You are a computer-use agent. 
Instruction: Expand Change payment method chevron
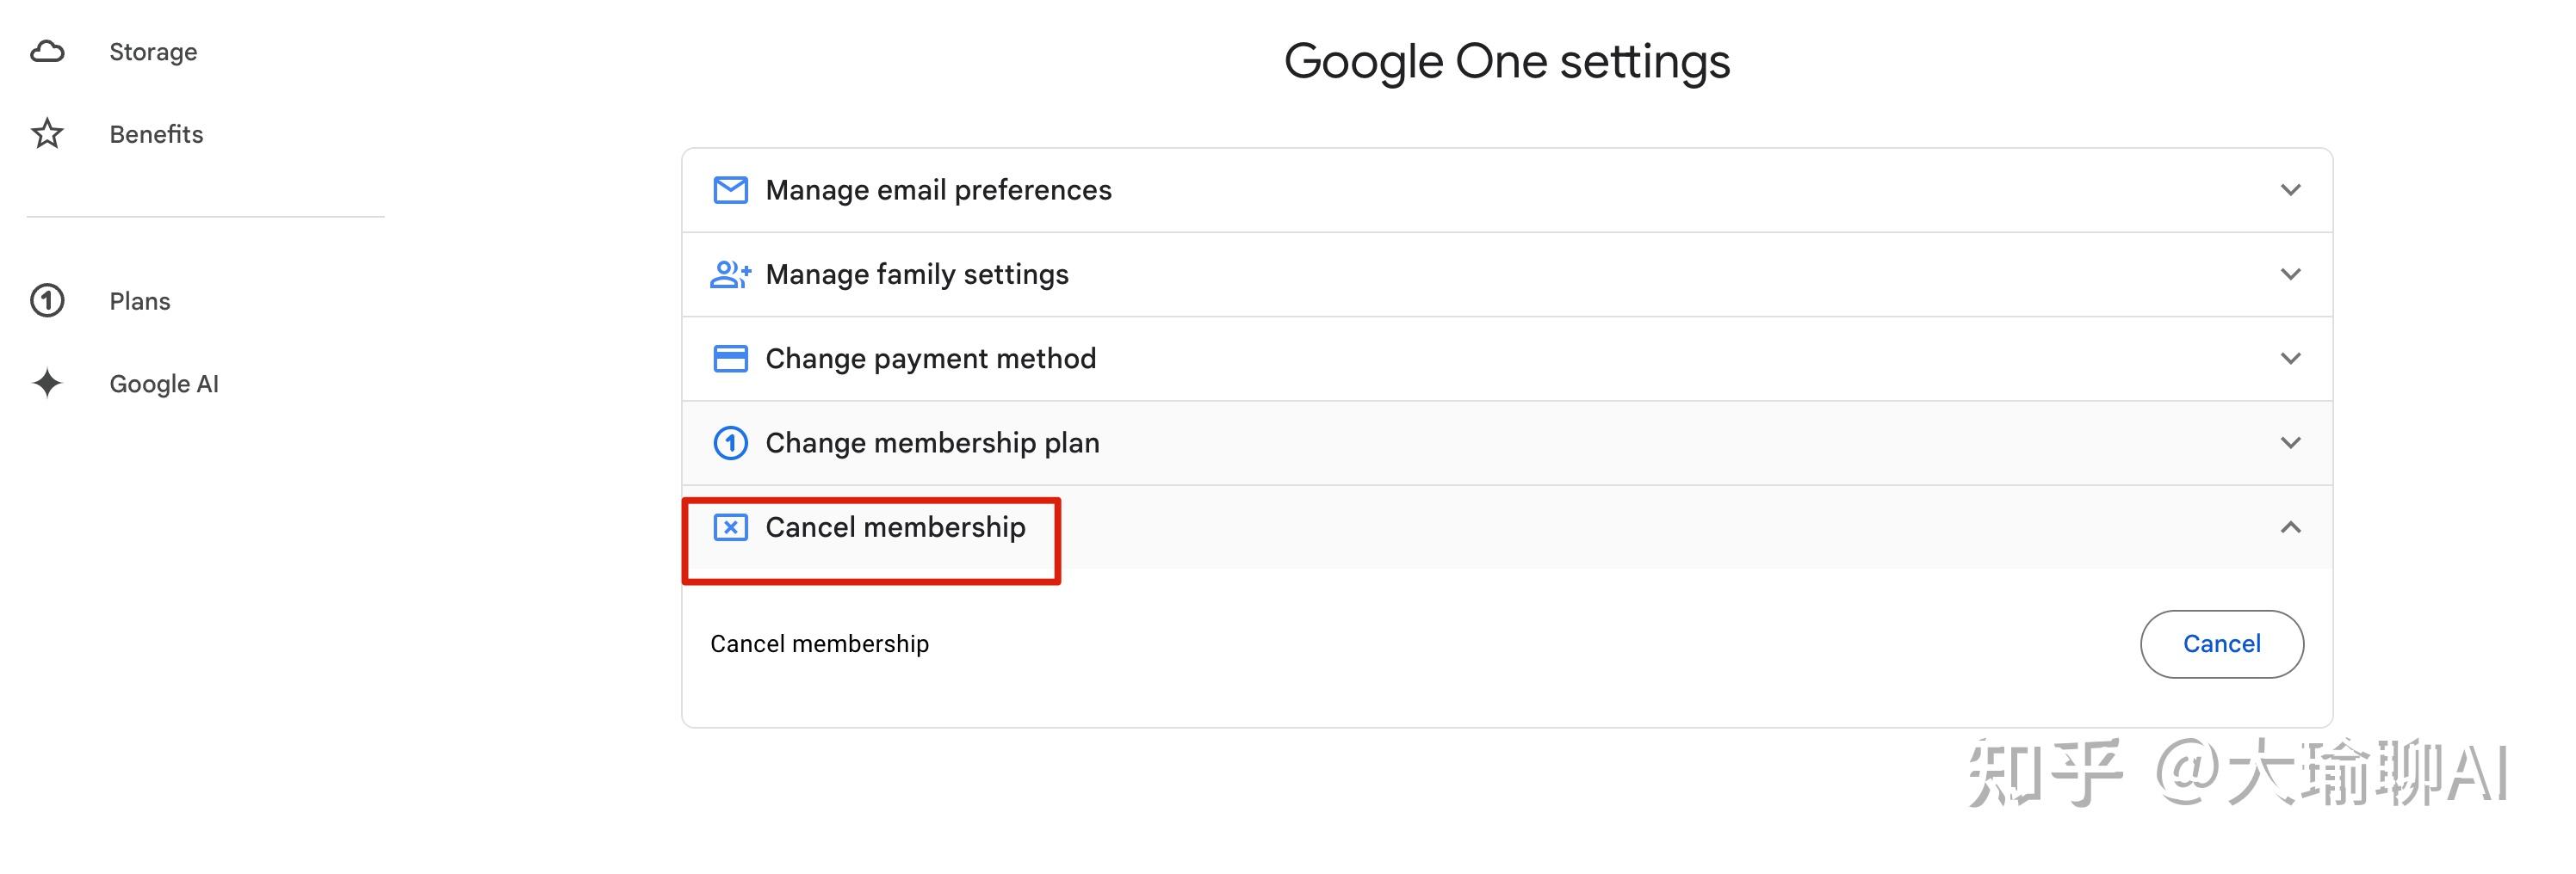coord(2290,359)
